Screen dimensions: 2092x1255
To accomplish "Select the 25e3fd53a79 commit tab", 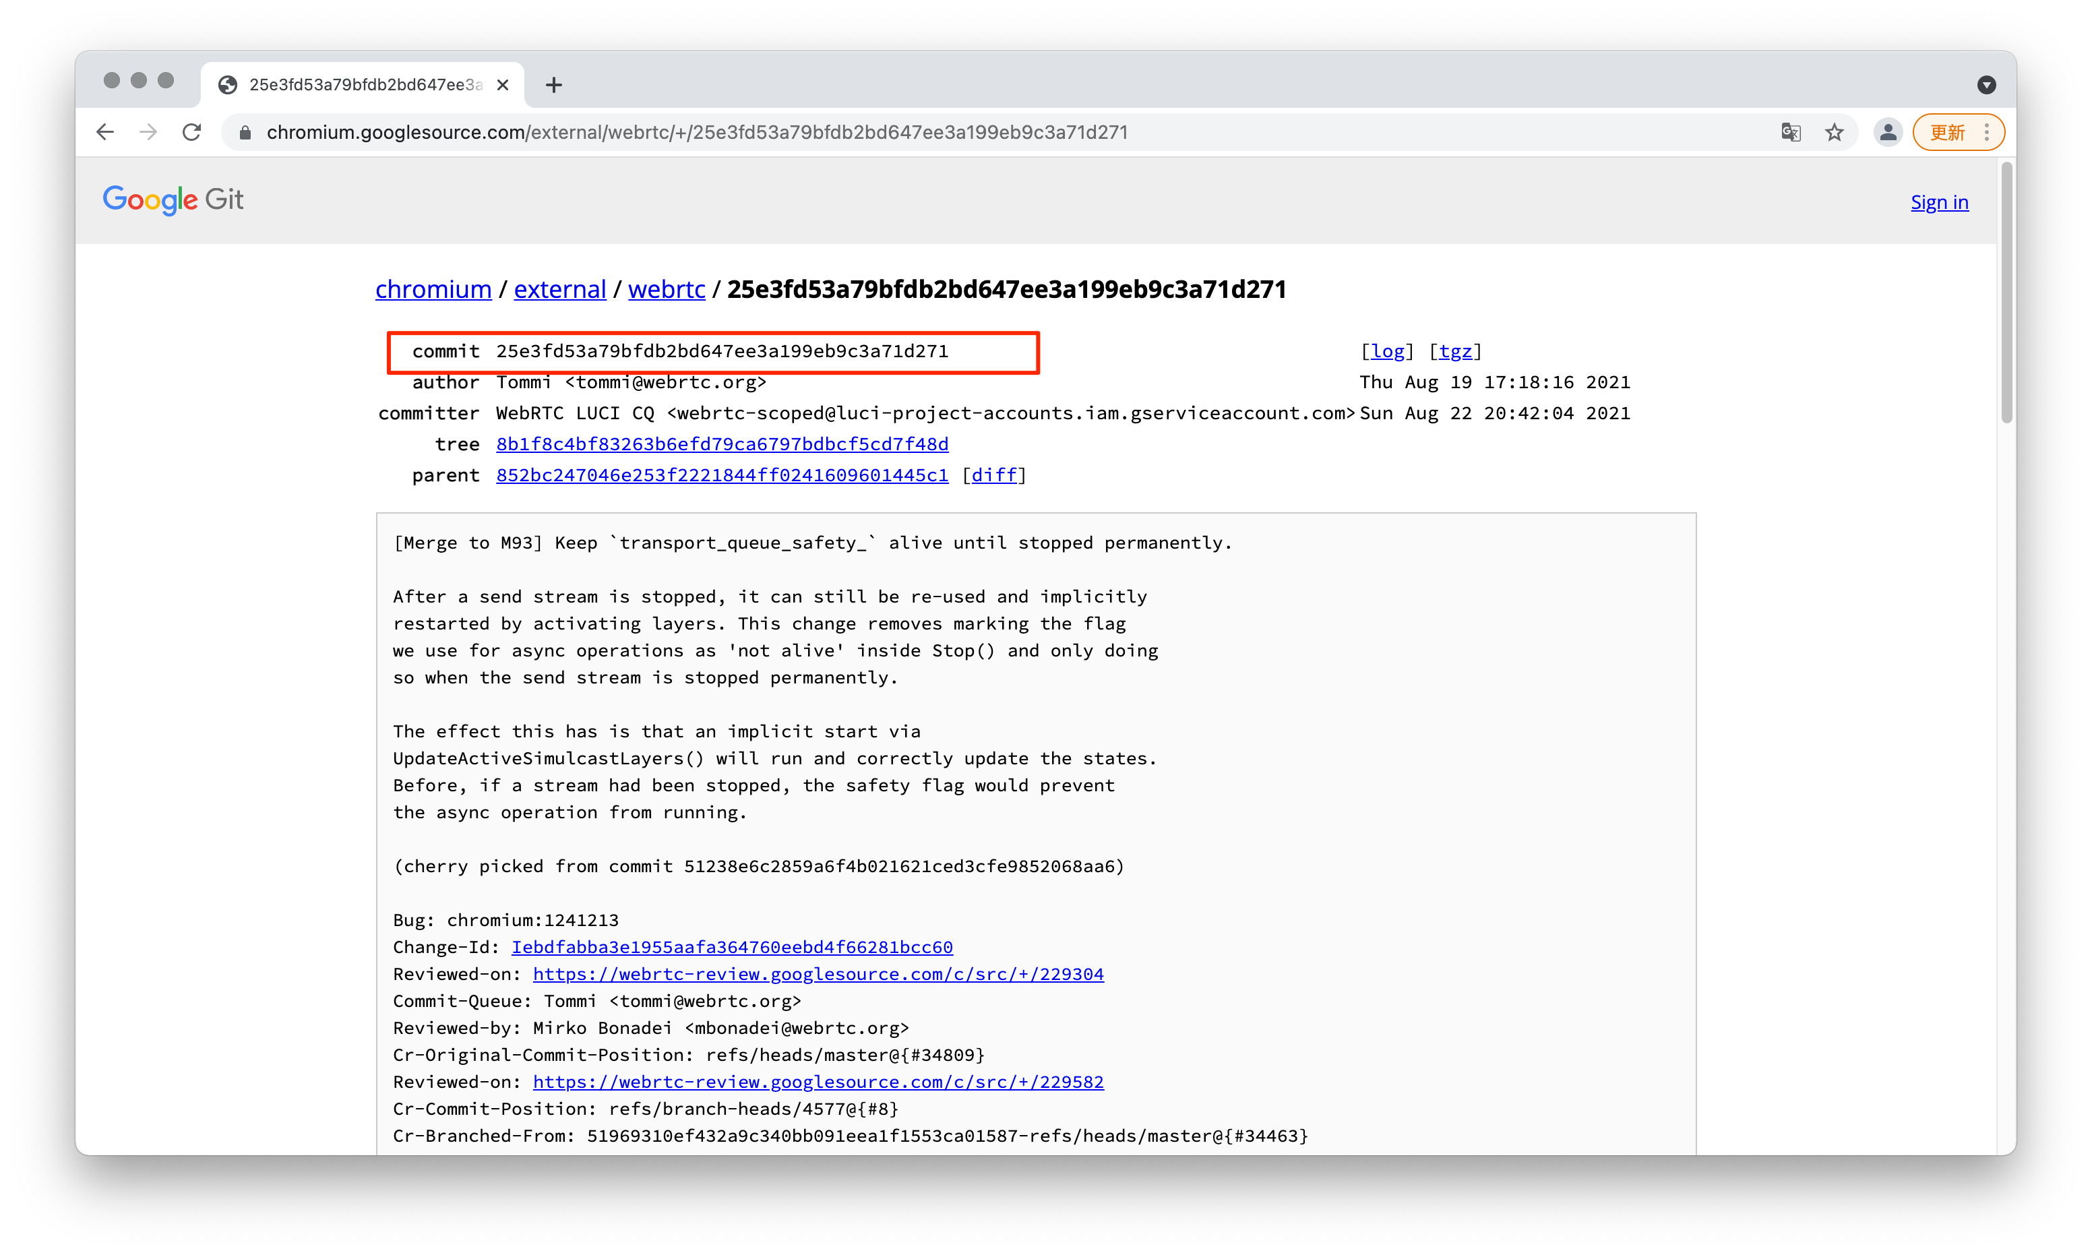I will click(x=363, y=84).
